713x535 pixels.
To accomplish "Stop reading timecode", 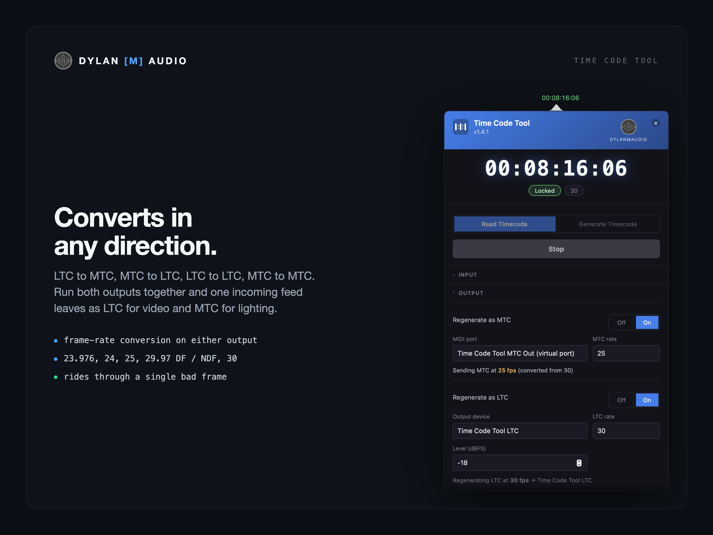I will [556, 249].
